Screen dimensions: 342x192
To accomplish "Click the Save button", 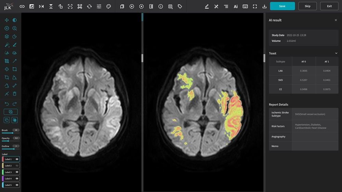I will 282,6.
